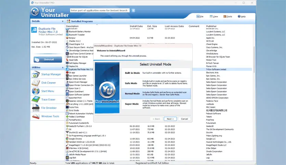Select Built-in Mode uninstall option
This screenshot has height=165, width=286.
coord(156,73)
